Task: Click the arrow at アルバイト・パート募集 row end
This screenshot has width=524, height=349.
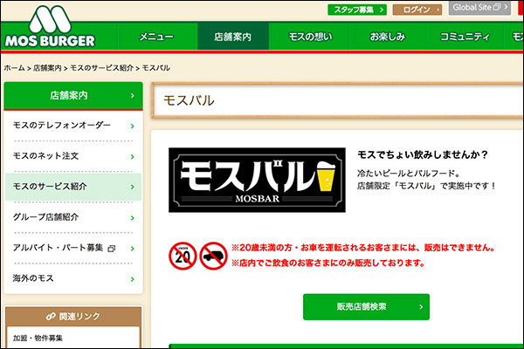Action: click(133, 249)
